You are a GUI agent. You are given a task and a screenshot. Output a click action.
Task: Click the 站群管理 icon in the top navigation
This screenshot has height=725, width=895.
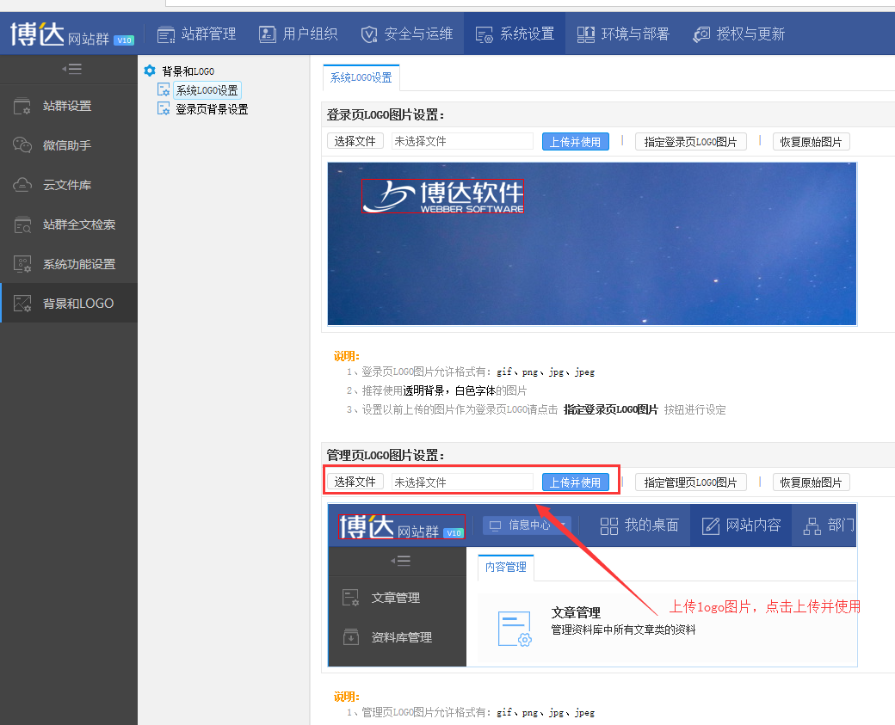click(166, 34)
